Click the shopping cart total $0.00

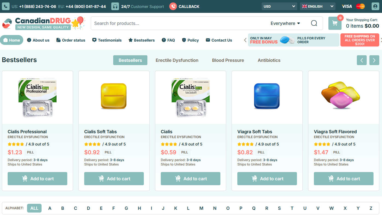pyautogui.click(x=372, y=26)
